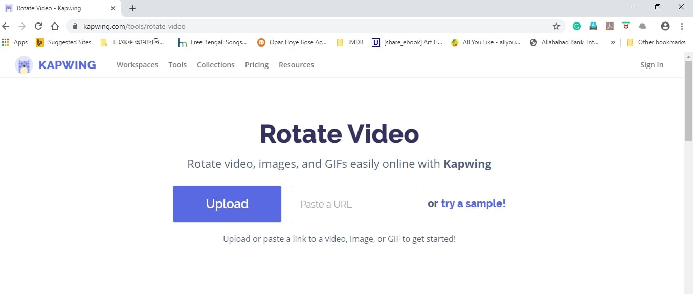Image resolution: width=693 pixels, height=294 pixels.
Task: Click the blue Upload button
Action: pos(227,204)
